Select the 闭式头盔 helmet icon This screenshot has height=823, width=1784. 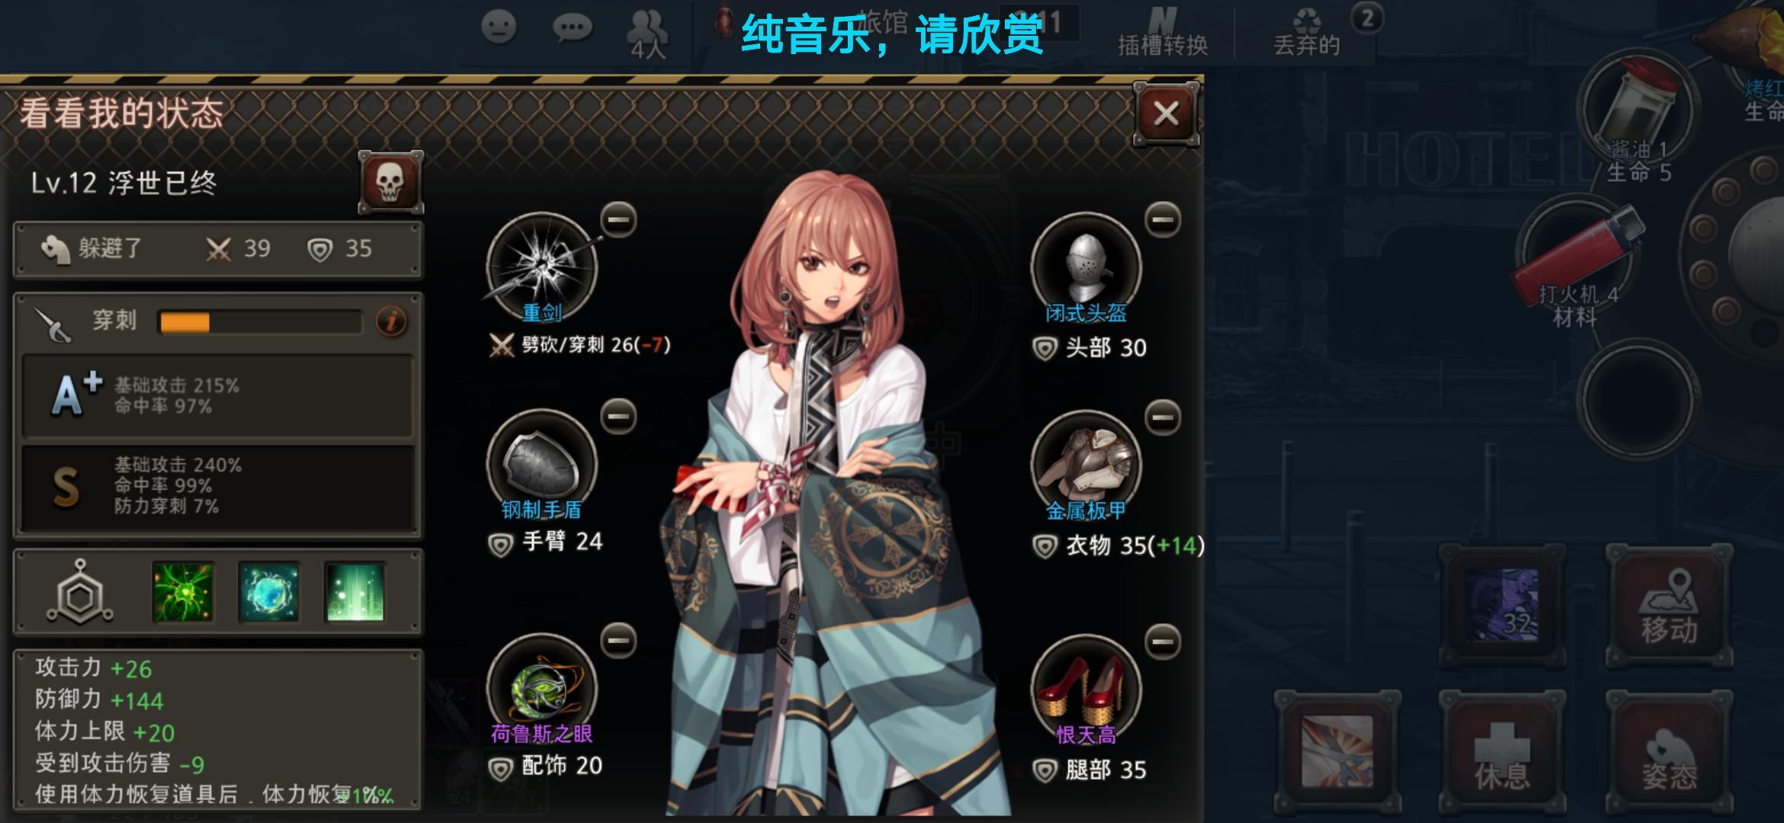click(x=1086, y=267)
